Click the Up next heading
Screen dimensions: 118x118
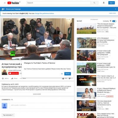(79, 21)
